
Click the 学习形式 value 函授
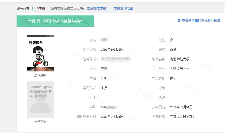tap(104, 88)
